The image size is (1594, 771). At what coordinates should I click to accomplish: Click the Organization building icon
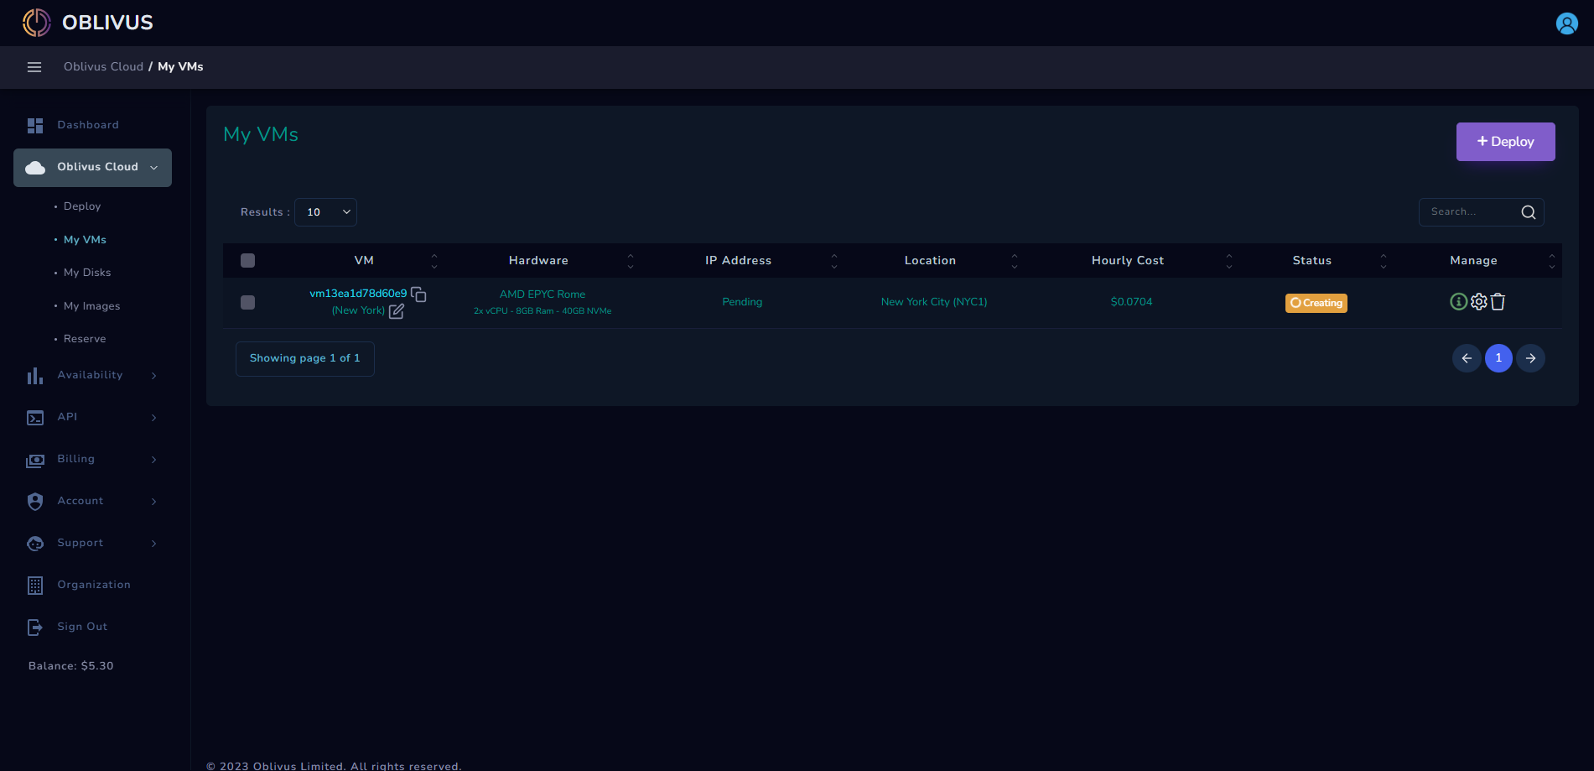pyautogui.click(x=35, y=586)
